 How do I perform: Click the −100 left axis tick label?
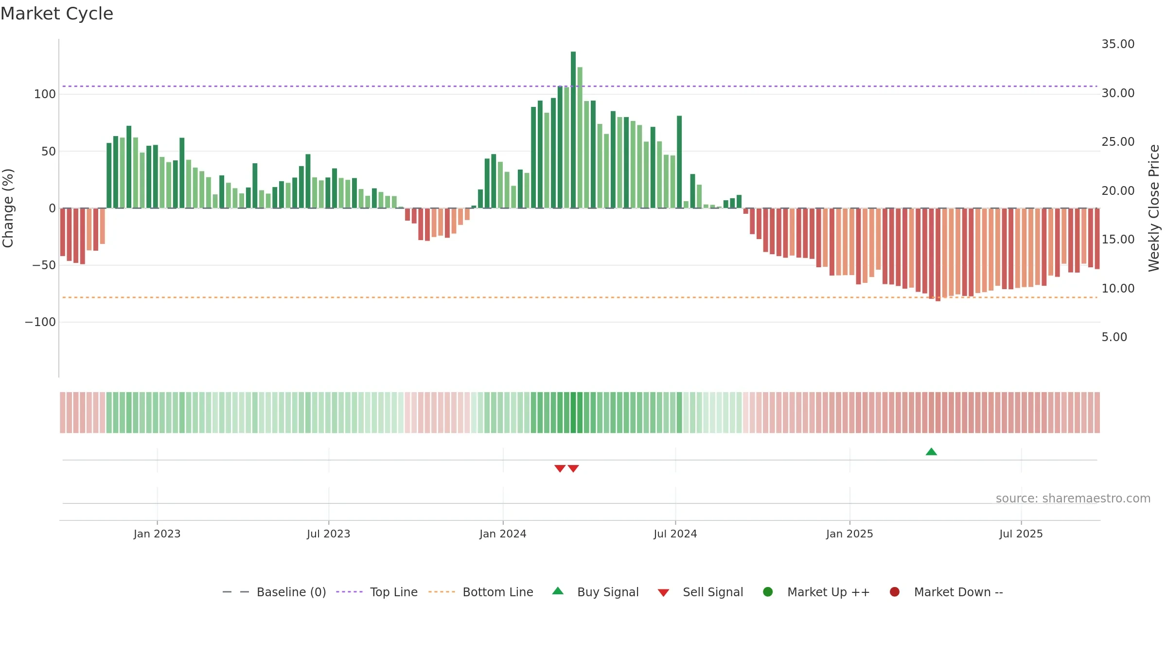tap(40, 322)
